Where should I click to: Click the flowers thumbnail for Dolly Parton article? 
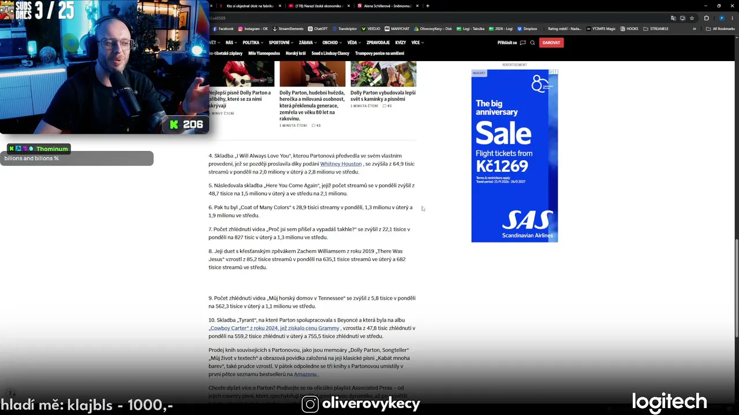coord(383,74)
